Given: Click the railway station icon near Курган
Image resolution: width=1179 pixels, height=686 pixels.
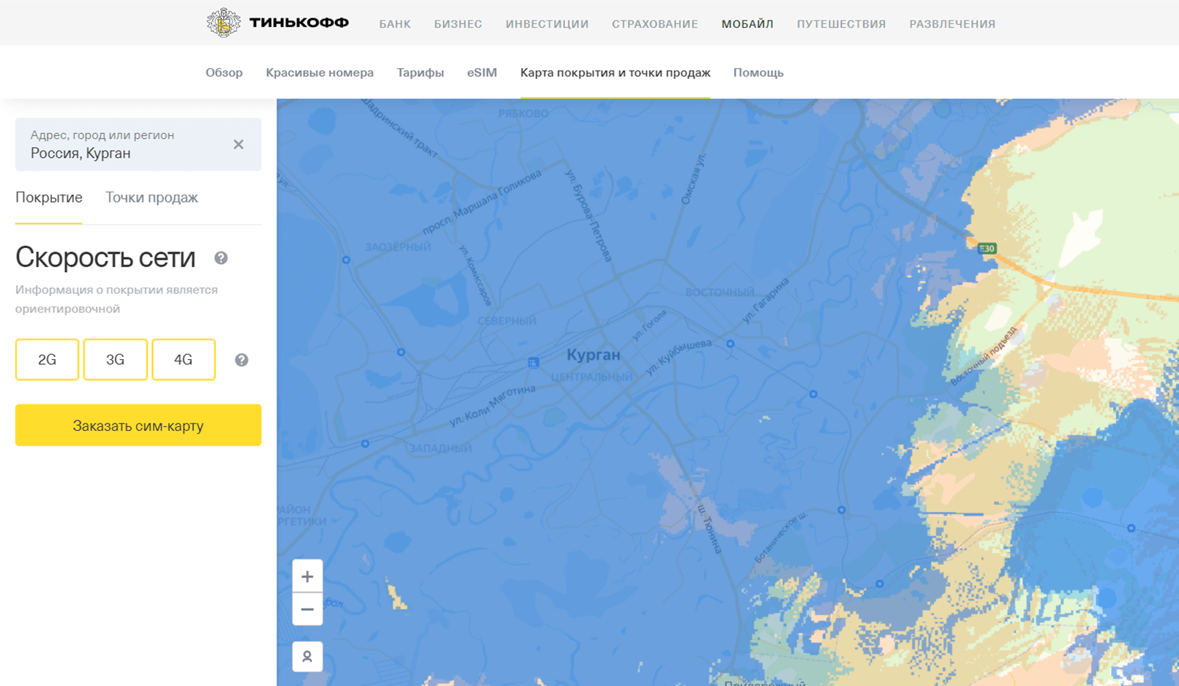Looking at the screenshot, I should [534, 362].
